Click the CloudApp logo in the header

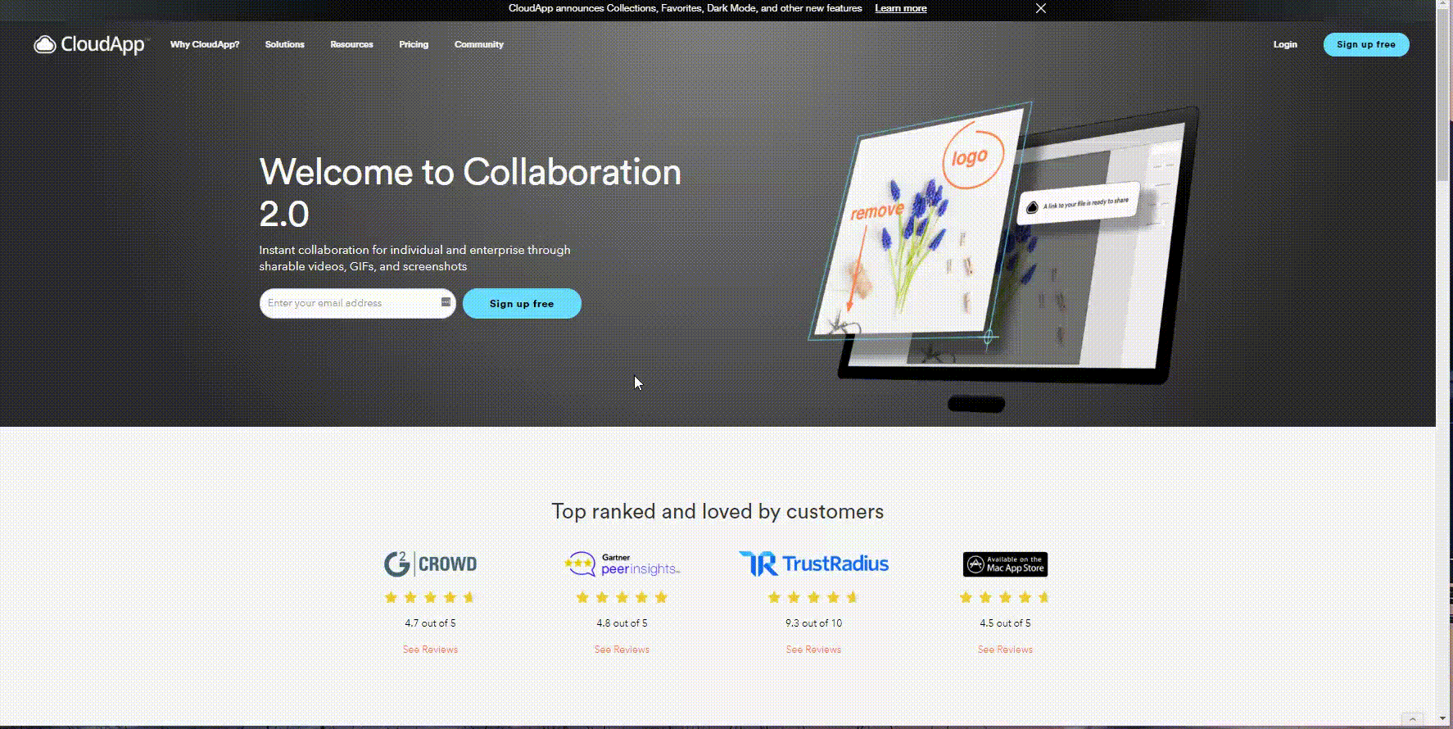point(89,44)
